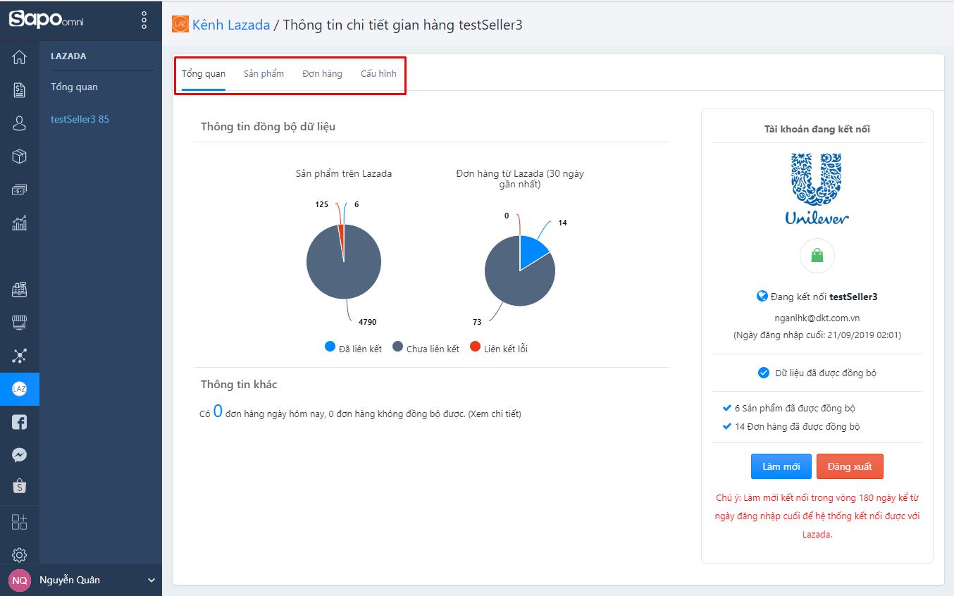Viewport: 954px width, 596px height.
Task: Click the Kênh Lazada breadcrumb link
Action: (230, 25)
